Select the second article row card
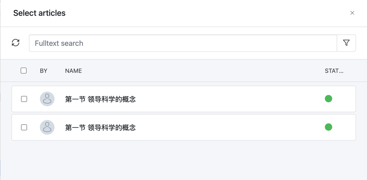367x180 pixels. click(x=183, y=127)
